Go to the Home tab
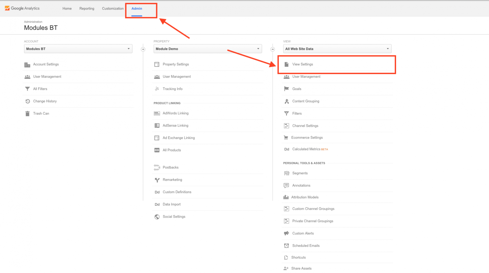This screenshot has width=489, height=273. tap(67, 9)
